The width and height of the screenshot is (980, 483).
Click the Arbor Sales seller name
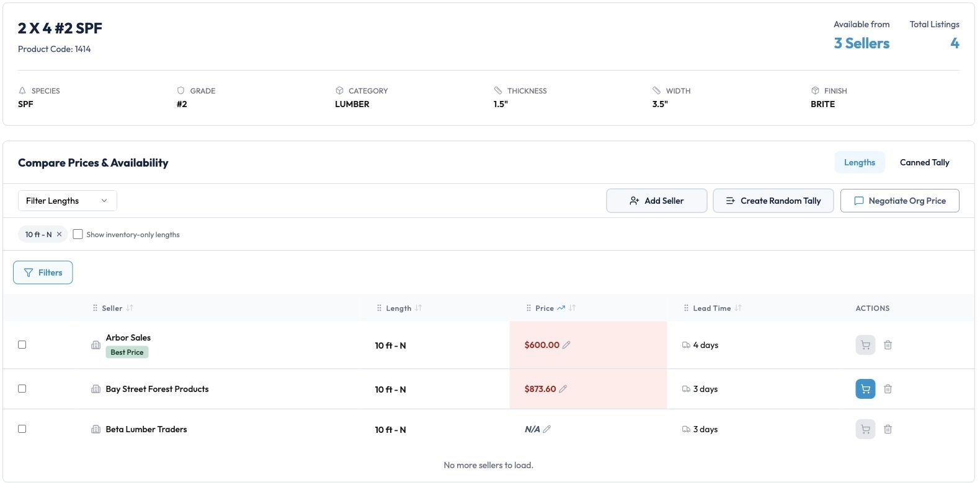[x=128, y=337]
